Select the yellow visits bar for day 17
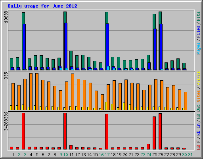Image resolution: width=203 pixels, height=159 pixels. [x=106, y=106]
